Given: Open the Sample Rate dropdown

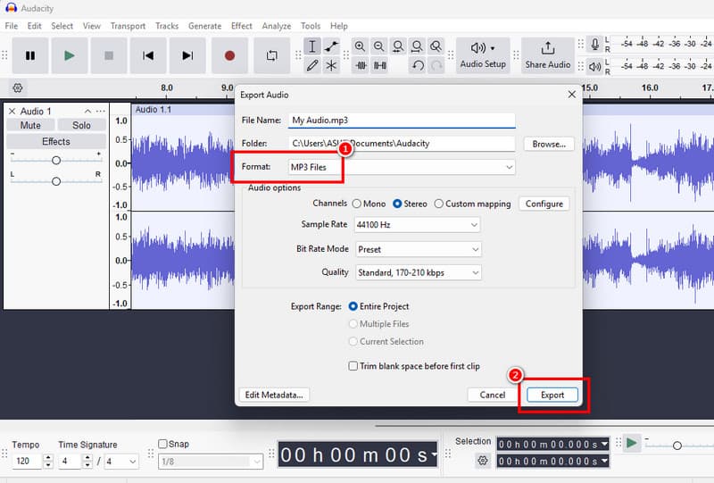Looking at the screenshot, I should pyautogui.click(x=417, y=225).
